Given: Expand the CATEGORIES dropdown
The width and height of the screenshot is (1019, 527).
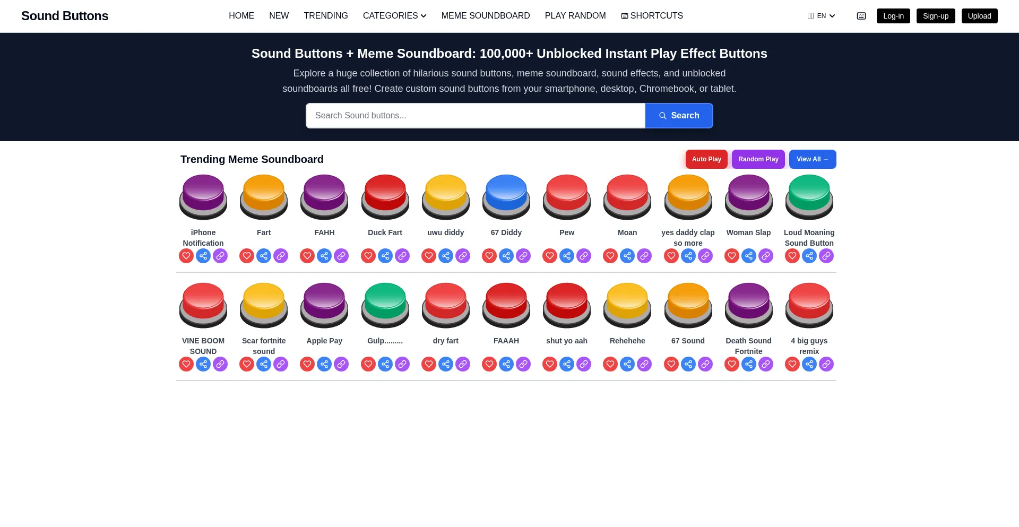Looking at the screenshot, I should 394,16.
